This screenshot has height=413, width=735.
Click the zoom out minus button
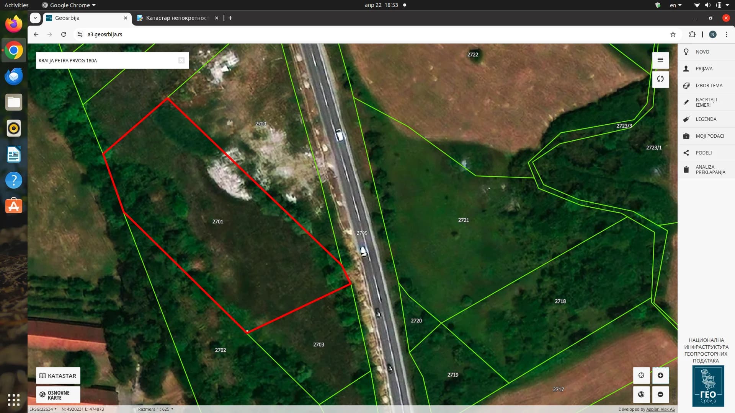point(660,394)
